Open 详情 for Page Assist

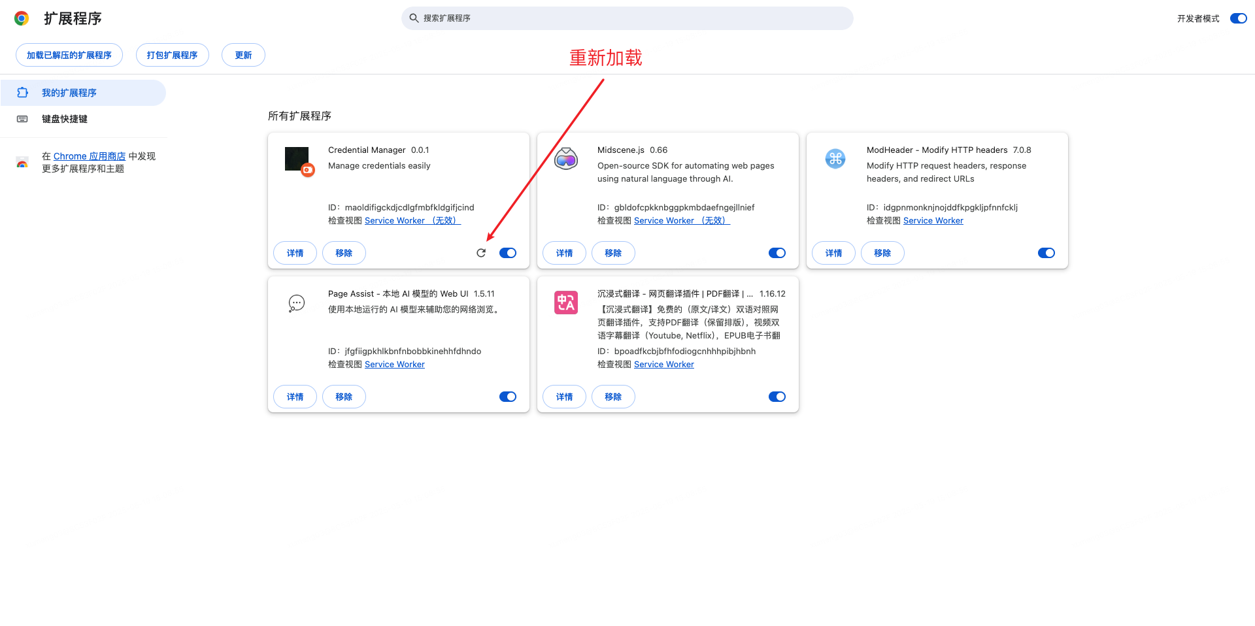(295, 397)
